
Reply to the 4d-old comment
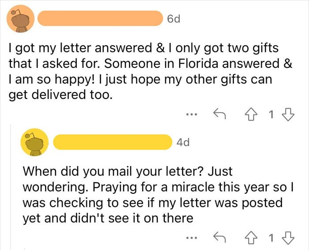219,237
